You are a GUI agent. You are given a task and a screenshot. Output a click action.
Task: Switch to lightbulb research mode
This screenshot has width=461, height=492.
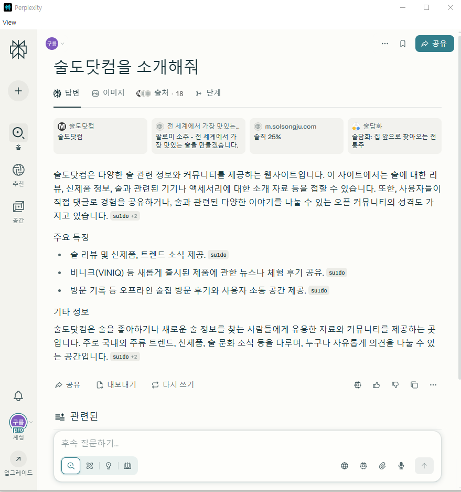point(109,466)
